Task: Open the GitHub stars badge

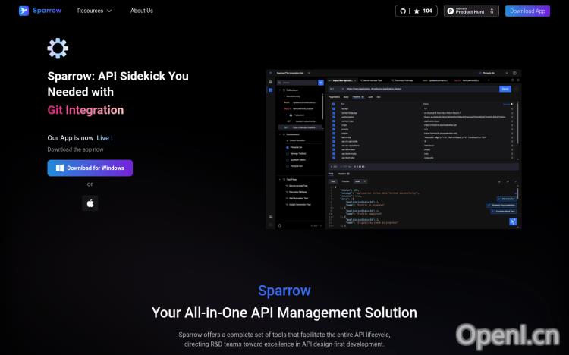Action: pyautogui.click(x=417, y=11)
